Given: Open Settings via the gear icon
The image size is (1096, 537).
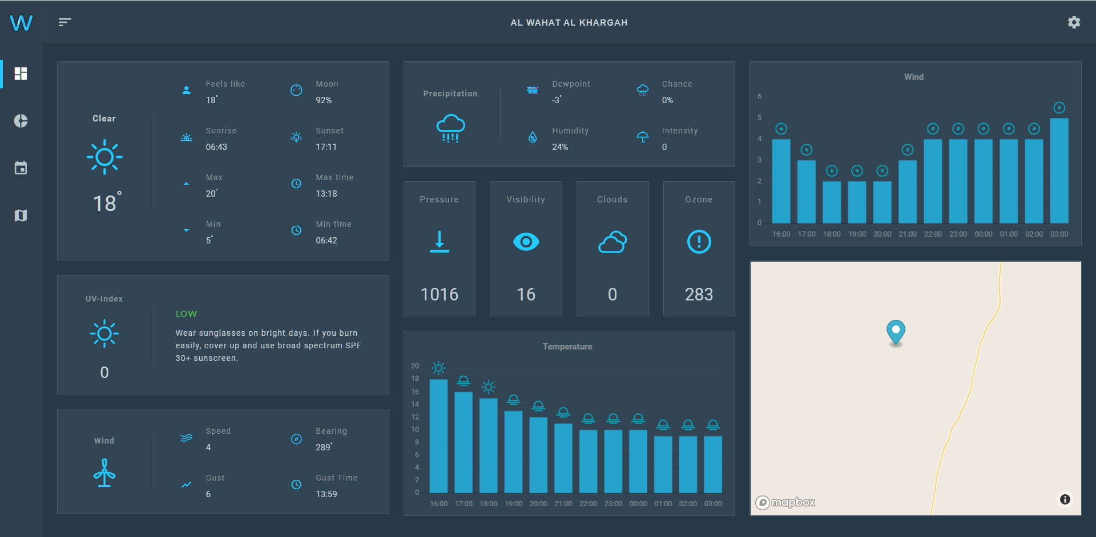Looking at the screenshot, I should 1074,22.
